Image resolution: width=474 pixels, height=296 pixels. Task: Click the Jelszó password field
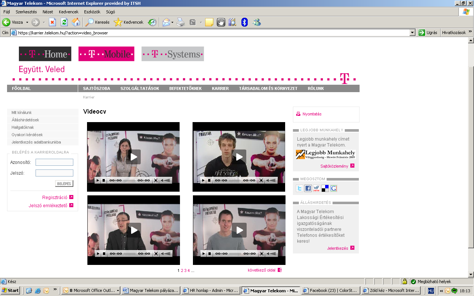pyautogui.click(x=54, y=173)
